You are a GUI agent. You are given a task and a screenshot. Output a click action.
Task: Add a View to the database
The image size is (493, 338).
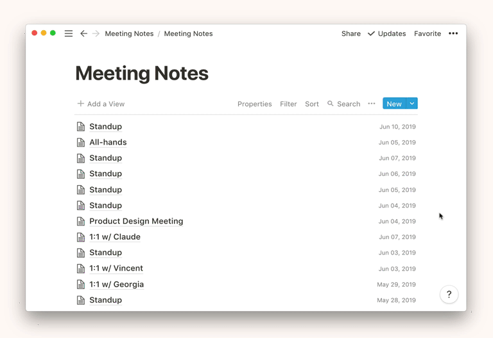[101, 104]
